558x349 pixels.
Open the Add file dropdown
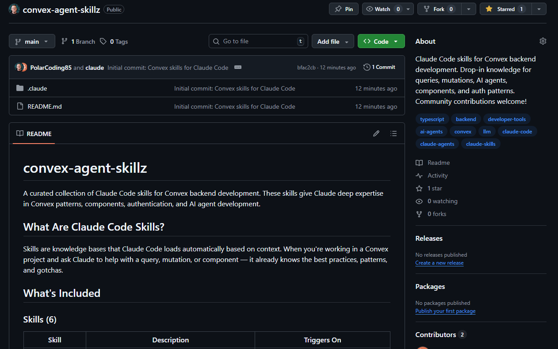click(x=333, y=41)
